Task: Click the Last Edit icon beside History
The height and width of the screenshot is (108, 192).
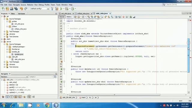Action: pos(75,17)
